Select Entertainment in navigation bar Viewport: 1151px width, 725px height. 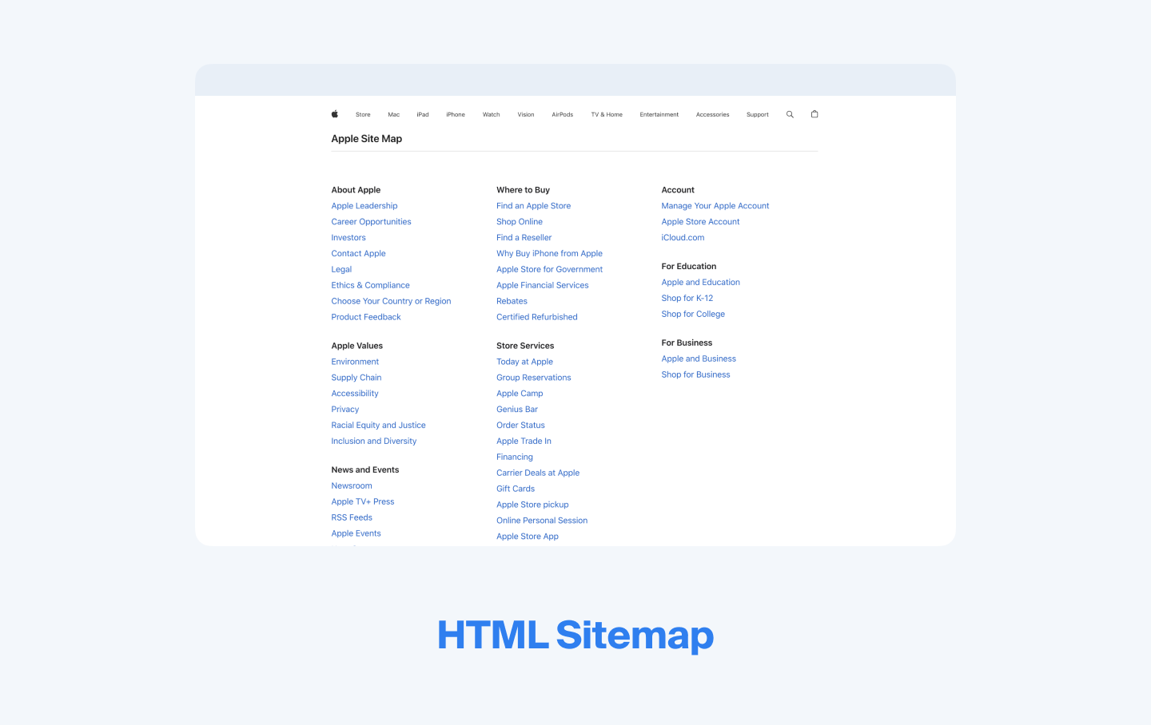pos(659,115)
